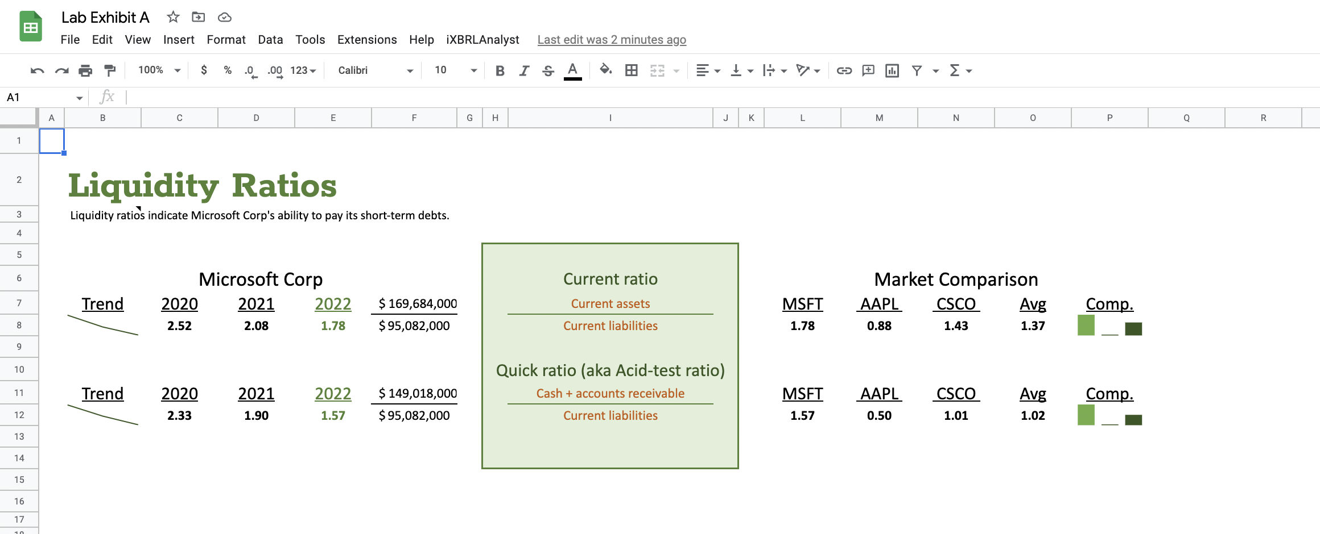Open the Google Sheets home icon

click(x=31, y=26)
